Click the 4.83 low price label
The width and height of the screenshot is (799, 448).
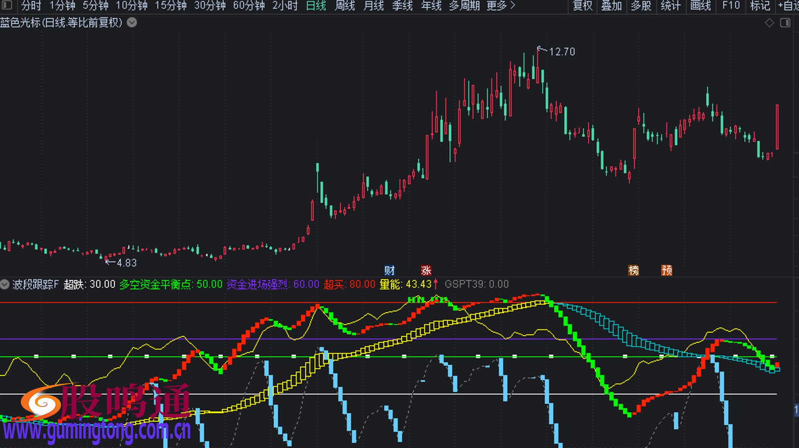point(127,263)
